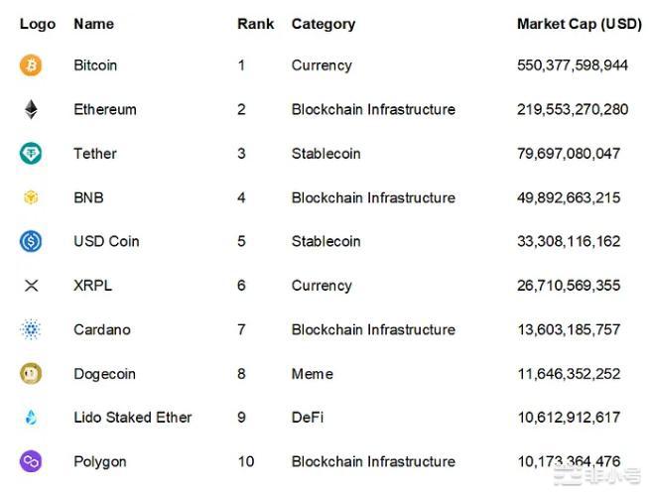Click the blue USD Coin logo

pos(31,241)
